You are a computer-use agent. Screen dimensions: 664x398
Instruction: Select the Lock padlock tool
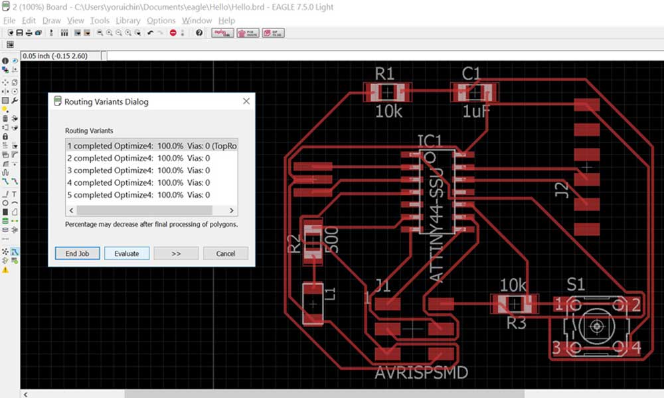click(x=5, y=136)
